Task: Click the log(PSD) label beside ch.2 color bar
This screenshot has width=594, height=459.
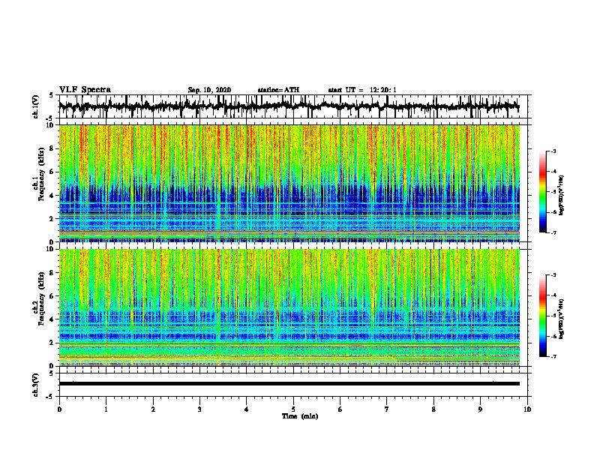Action: [x=562, y=319]
